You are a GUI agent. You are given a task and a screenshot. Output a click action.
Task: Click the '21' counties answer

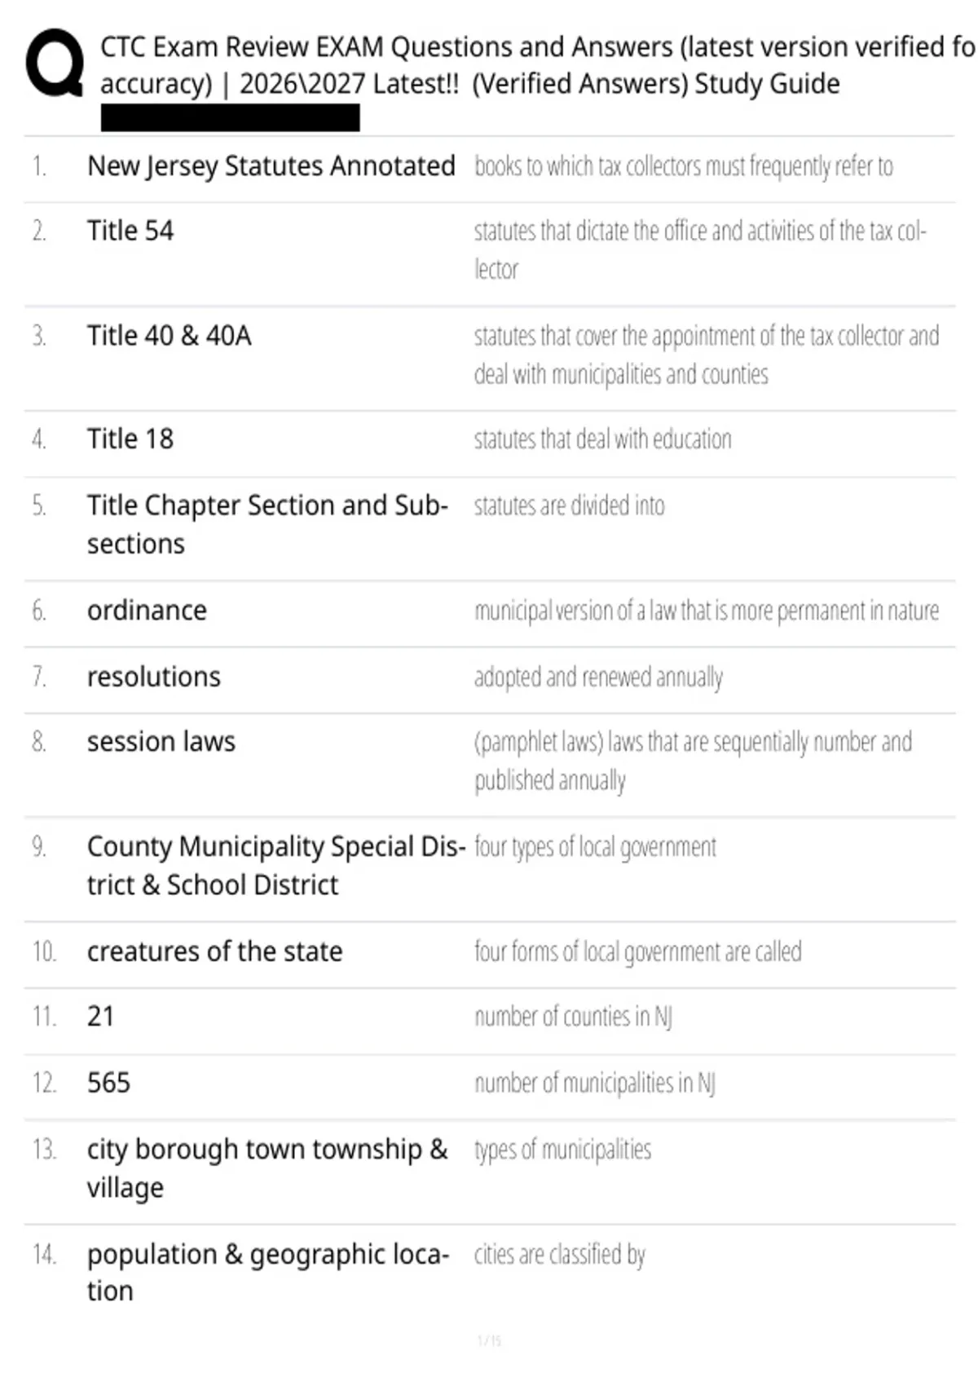(100, 1017)
